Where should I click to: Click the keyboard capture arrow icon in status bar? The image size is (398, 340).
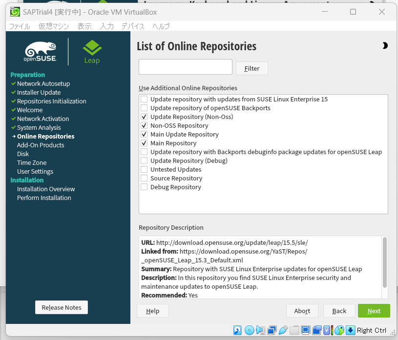tap(351, 330)
